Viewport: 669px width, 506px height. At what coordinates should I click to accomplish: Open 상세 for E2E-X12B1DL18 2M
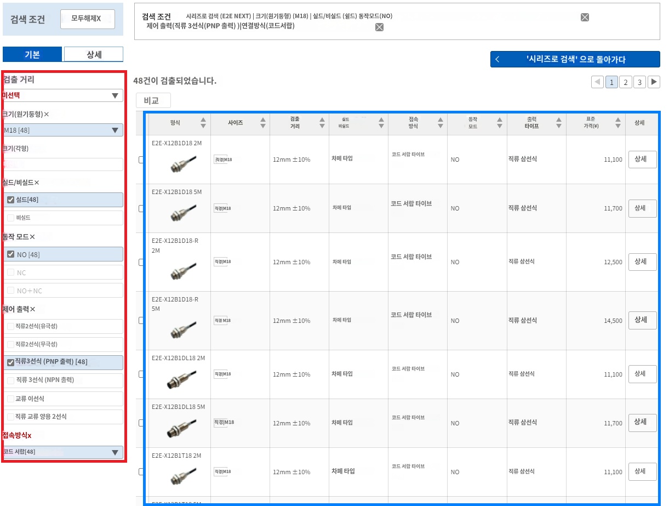pyautogui.click(x=642, y=374)
